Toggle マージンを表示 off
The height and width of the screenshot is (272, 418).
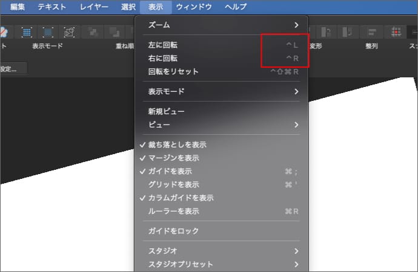tap(173, 158)
